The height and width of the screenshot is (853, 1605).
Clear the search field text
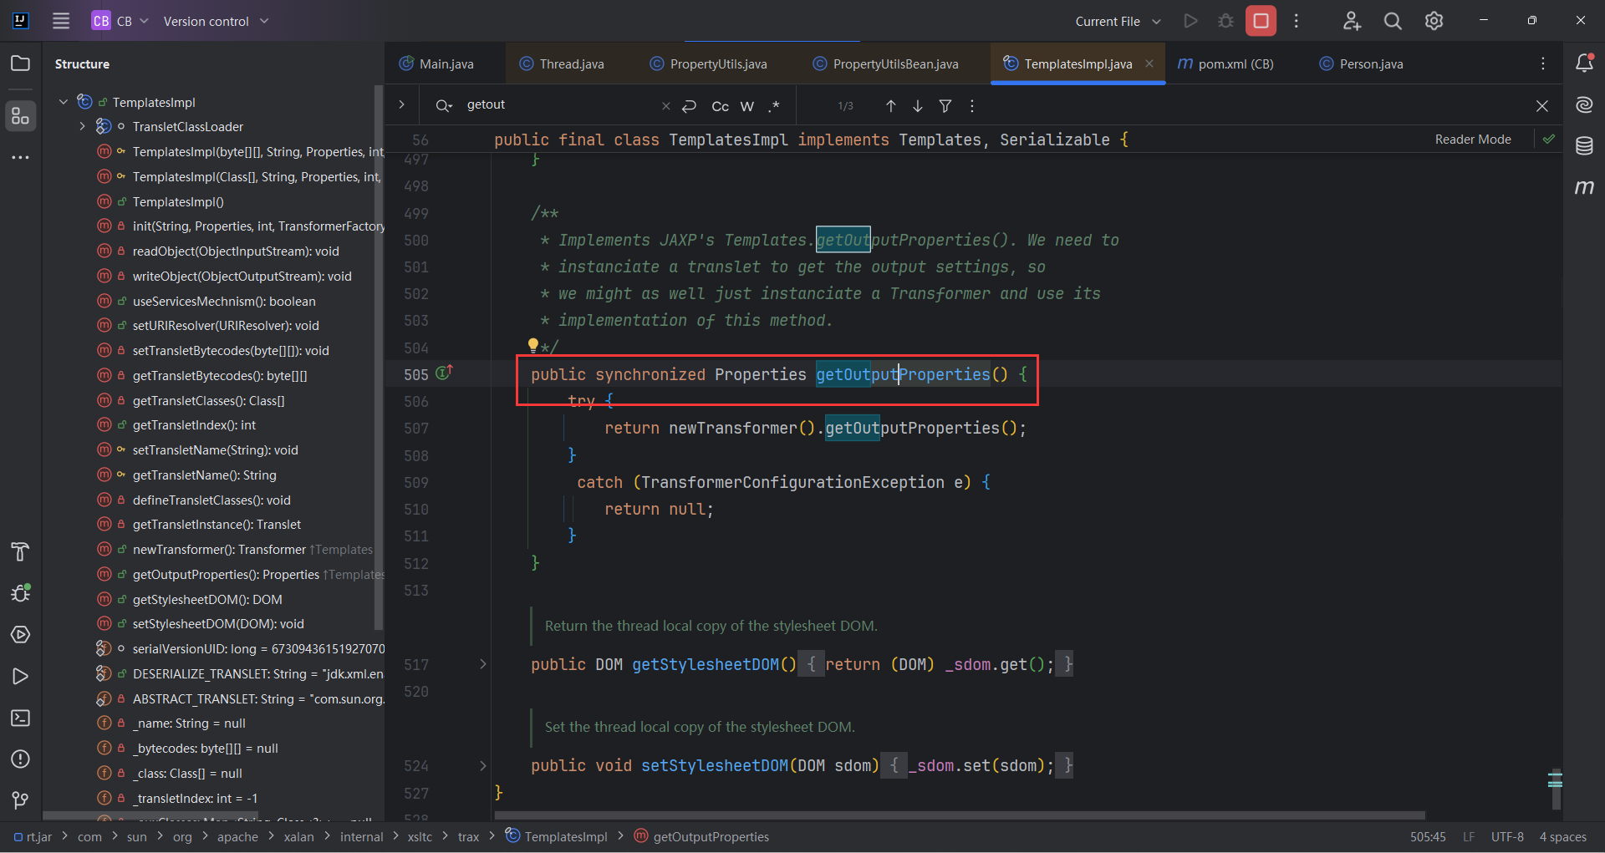coord(666,106)
